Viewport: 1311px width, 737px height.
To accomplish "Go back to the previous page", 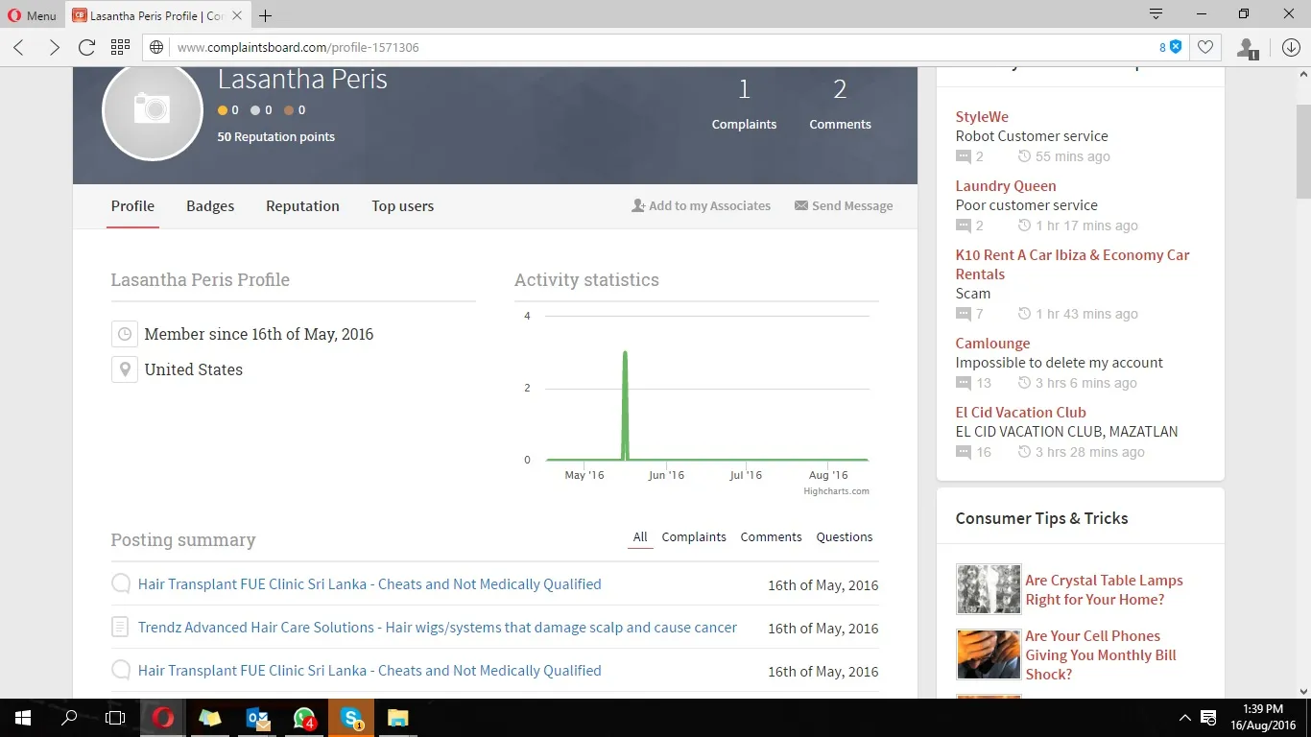I will click(x=19, y=47).
